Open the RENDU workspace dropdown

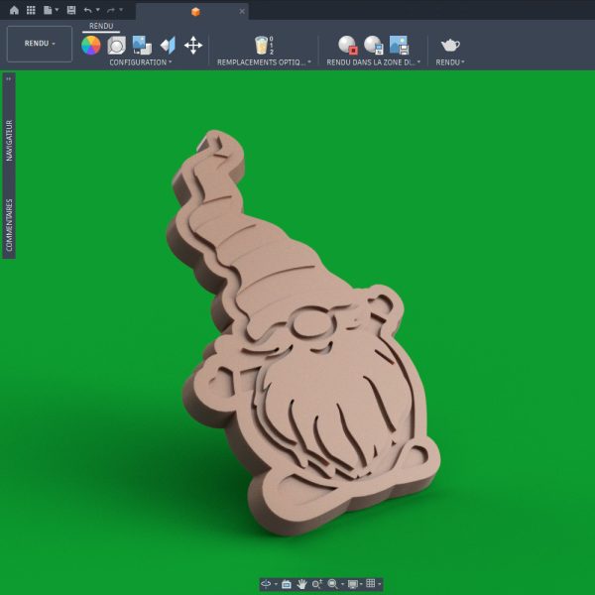[x=40, y=44]
